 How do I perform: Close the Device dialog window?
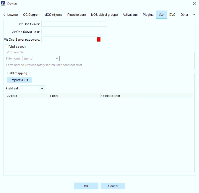(194, 3)
